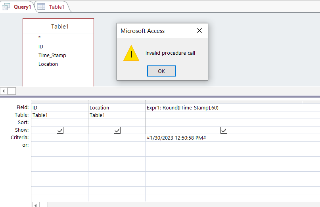Image resolution: width=320 pixels, height=207 pixels.
Task: Click the Table cell under ID column
Action: tap(60, 115)
